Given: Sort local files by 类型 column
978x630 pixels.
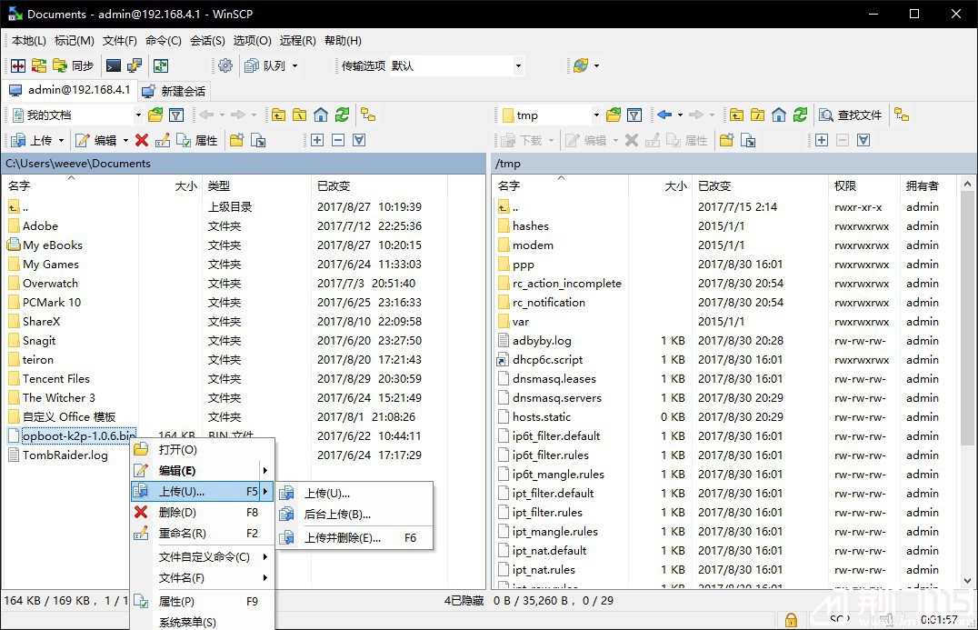Looking at the screenshot, I should point(255,185).
